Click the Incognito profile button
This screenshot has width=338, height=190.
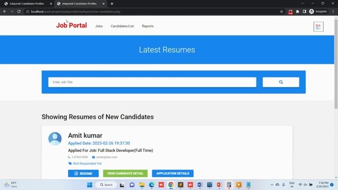point(318,12)
